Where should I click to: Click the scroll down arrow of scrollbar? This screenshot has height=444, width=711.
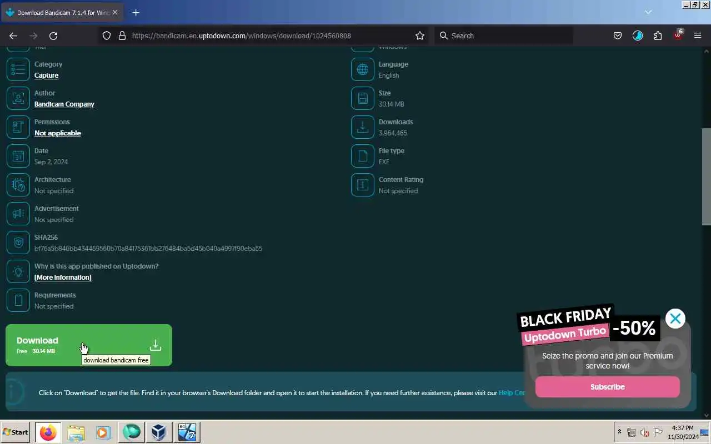click(x=706, y=415)
